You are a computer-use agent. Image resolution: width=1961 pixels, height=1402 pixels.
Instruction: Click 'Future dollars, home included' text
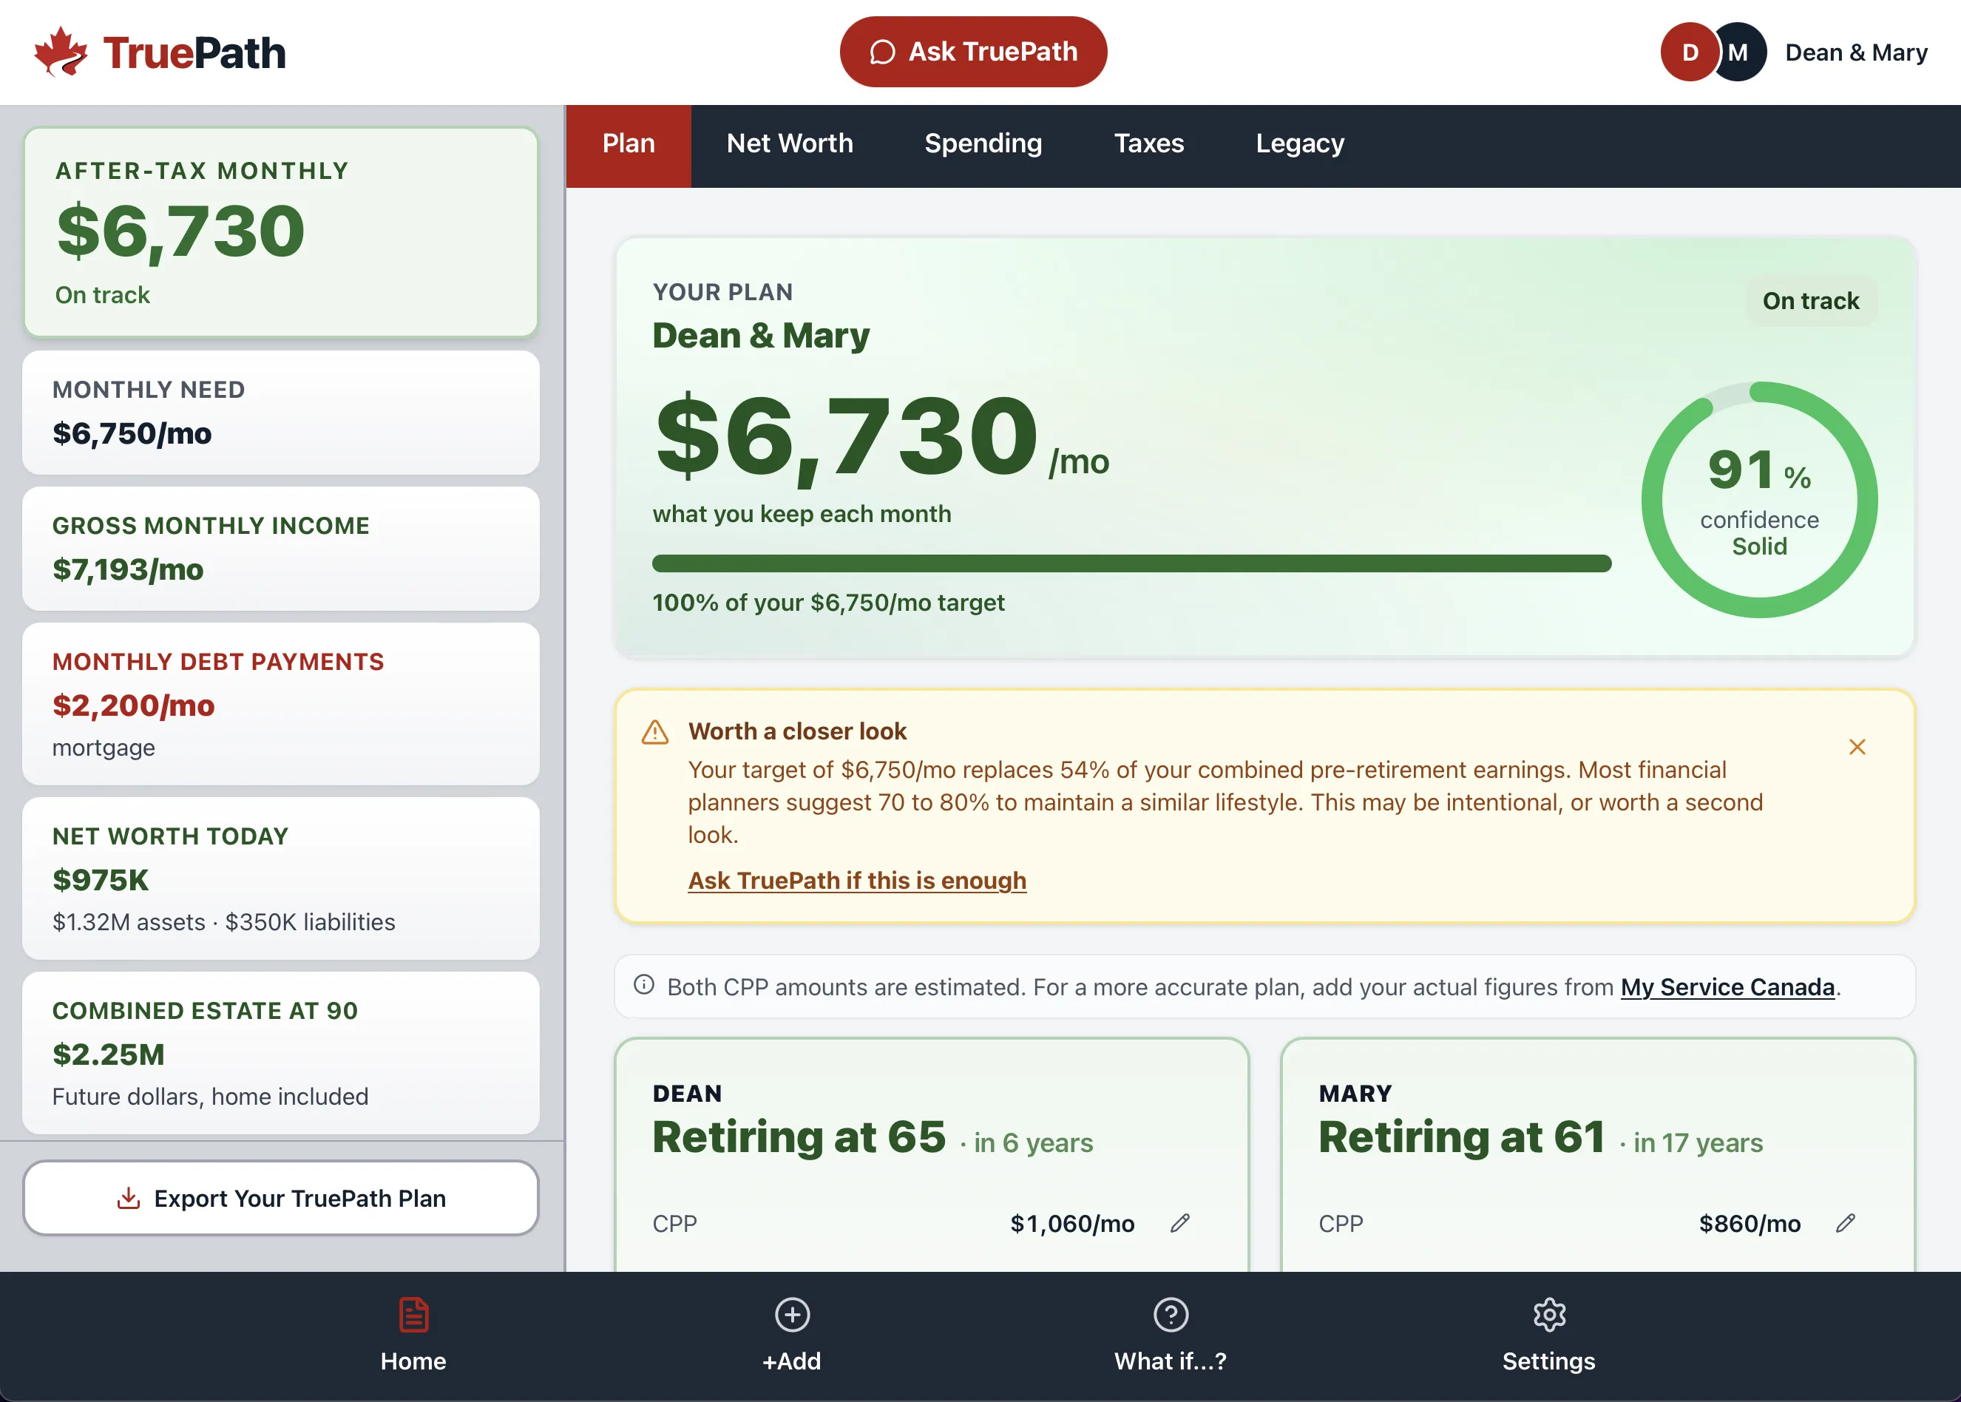tap(211, 1097)
